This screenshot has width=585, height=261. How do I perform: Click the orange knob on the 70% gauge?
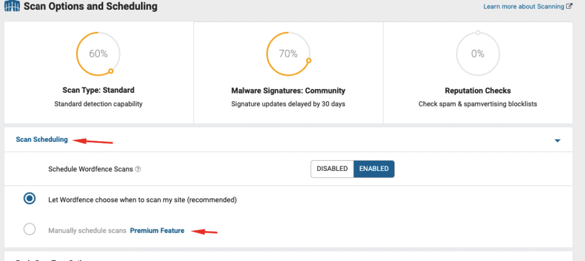[x=308, y=60]
